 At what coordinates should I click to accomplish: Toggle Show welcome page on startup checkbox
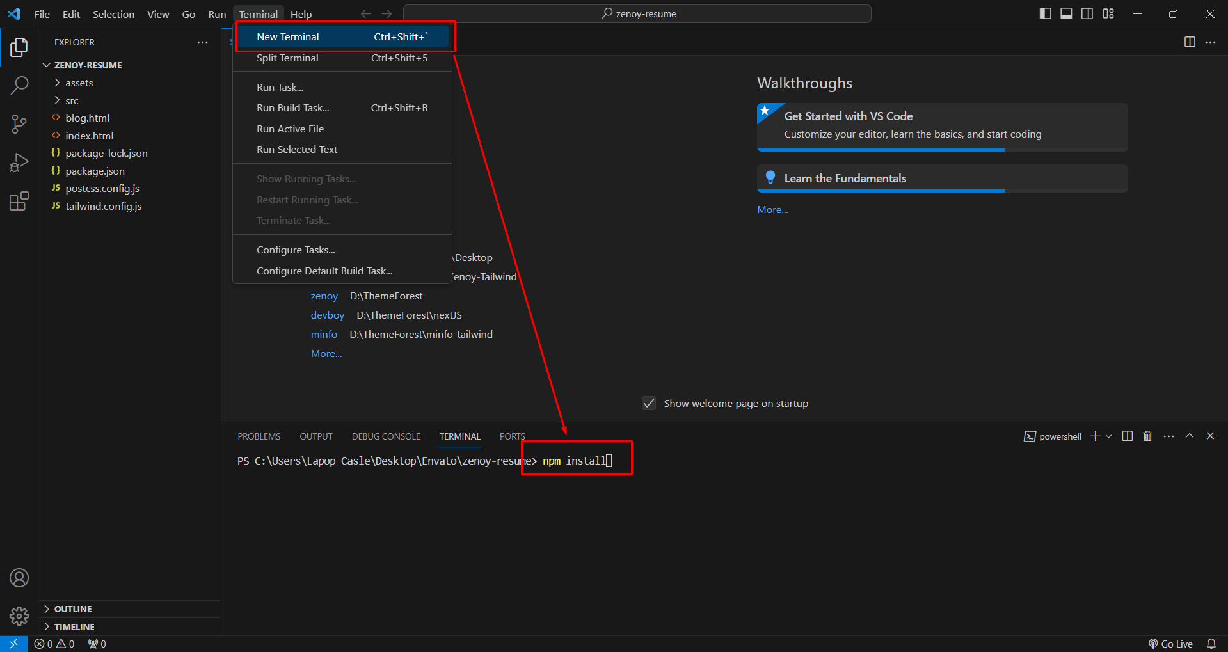(649, 403)
